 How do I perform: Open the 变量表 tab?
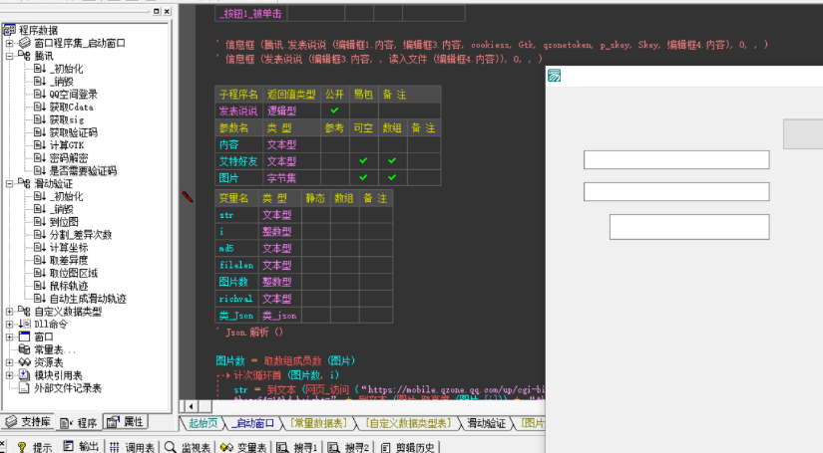point(243,447)
